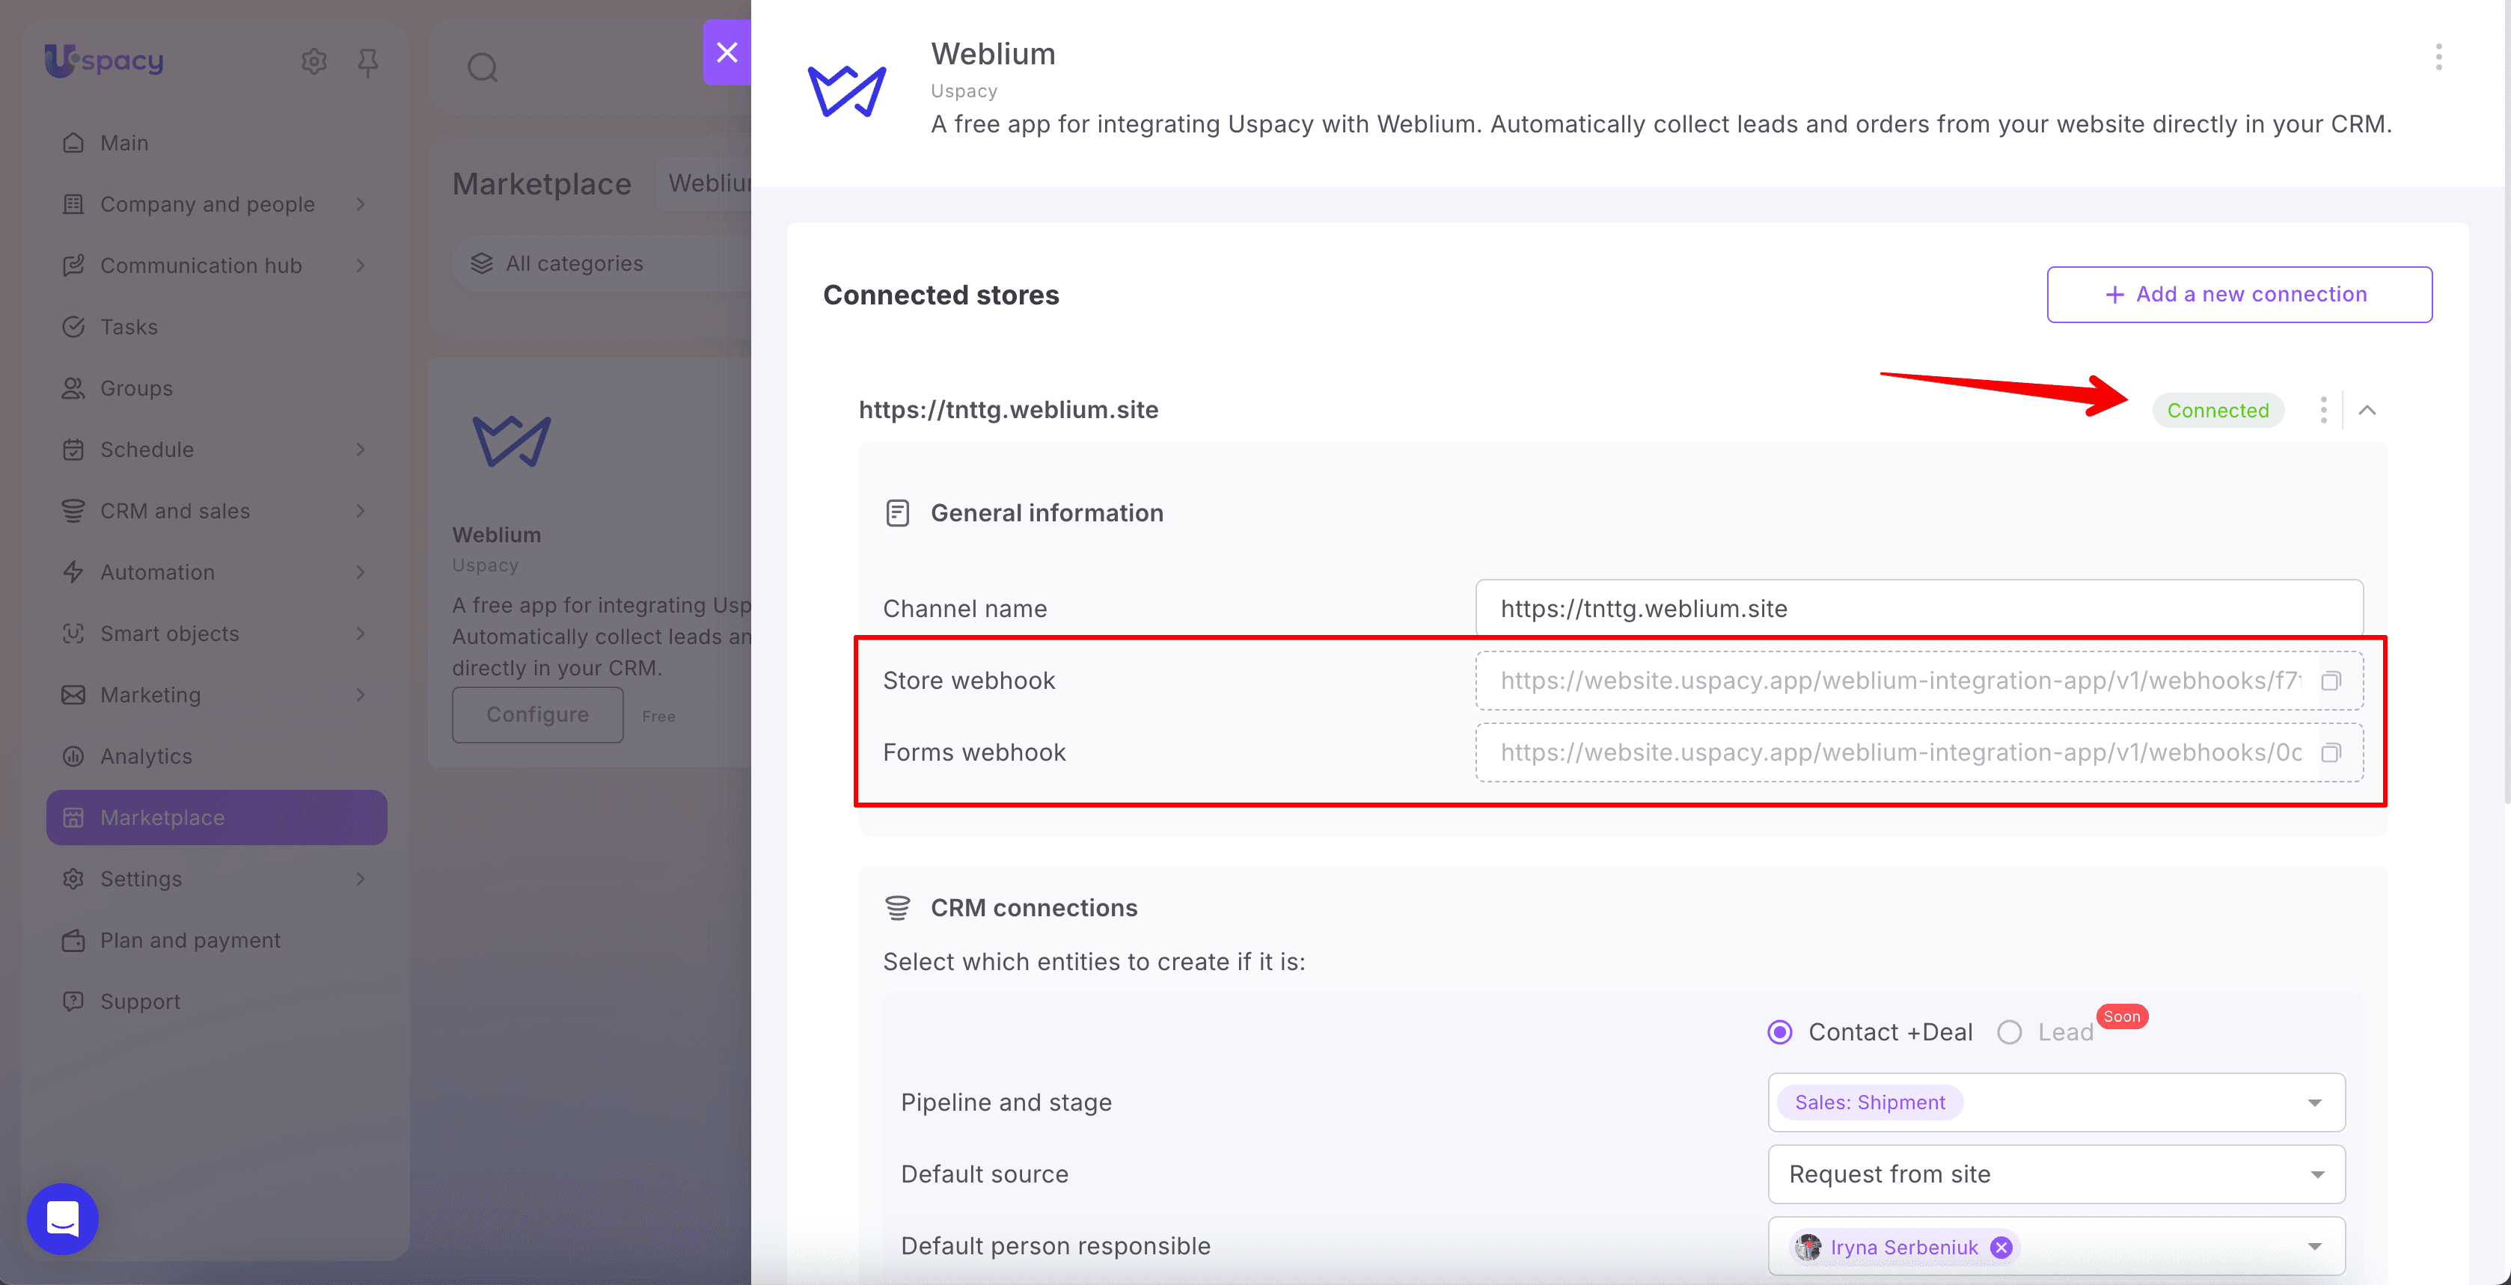This screenshot has width=2511, height=1285.
Task: Click the Connected status badge
Action: pos(2218,411)
